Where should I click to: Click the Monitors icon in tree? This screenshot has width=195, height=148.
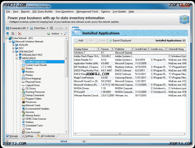coord(23,72)
